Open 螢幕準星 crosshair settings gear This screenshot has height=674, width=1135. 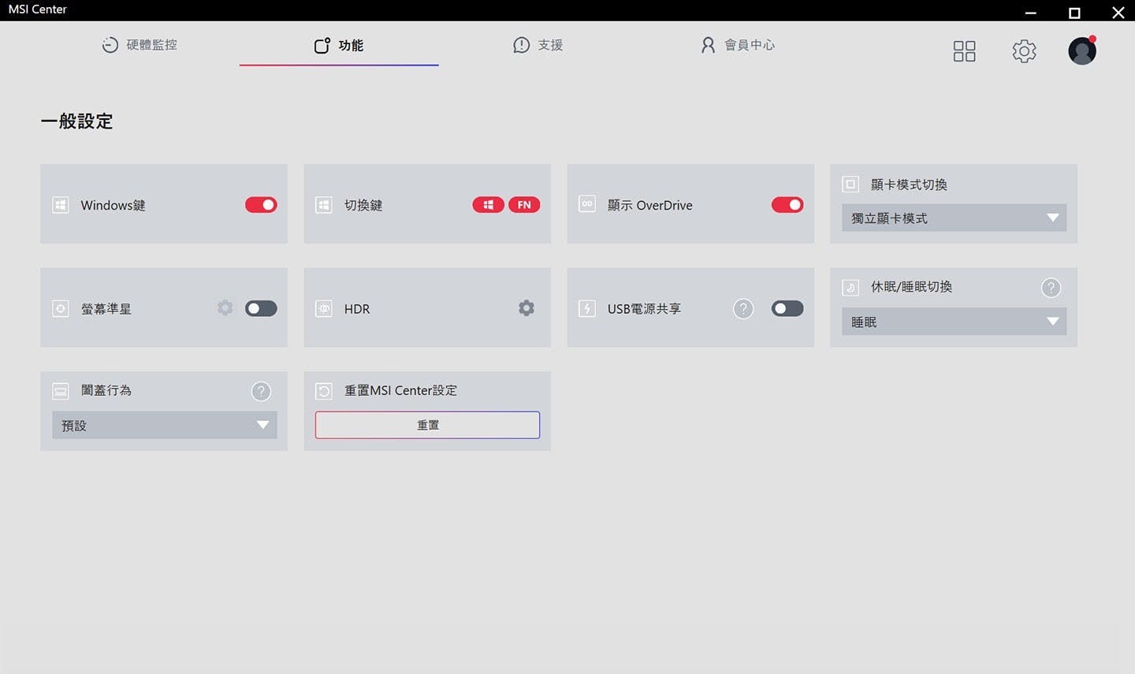coord(225,308)
